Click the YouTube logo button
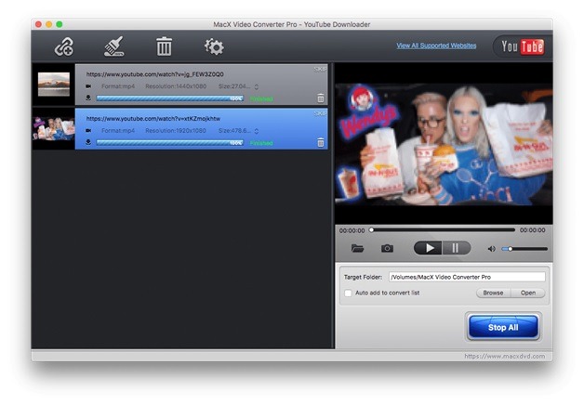584x405 pixels. tap(523, 46)
